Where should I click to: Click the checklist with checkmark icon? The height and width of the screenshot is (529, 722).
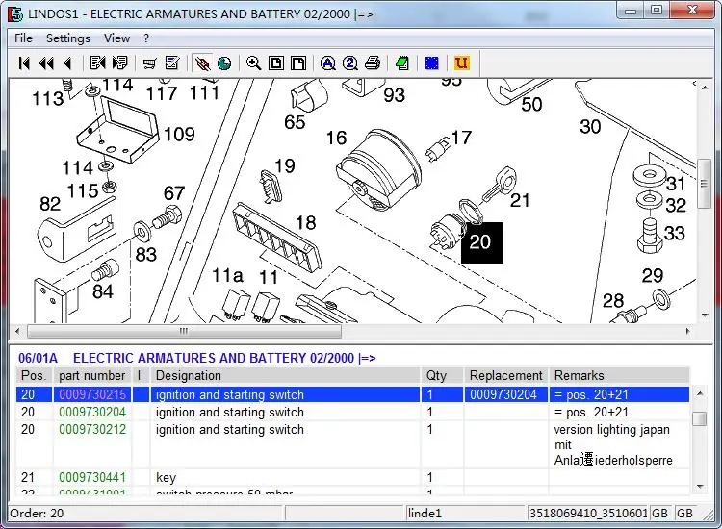[172, 63]
